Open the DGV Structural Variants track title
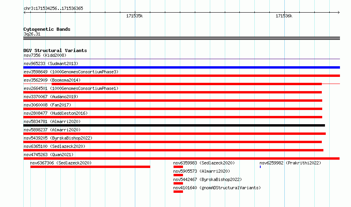 tap(55, 50)
